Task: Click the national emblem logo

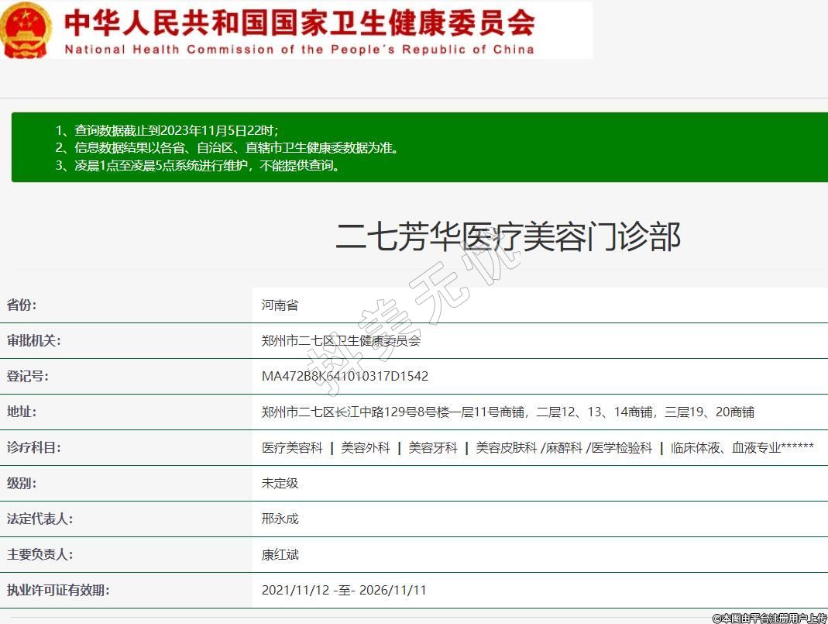Action: pos(26,29)
